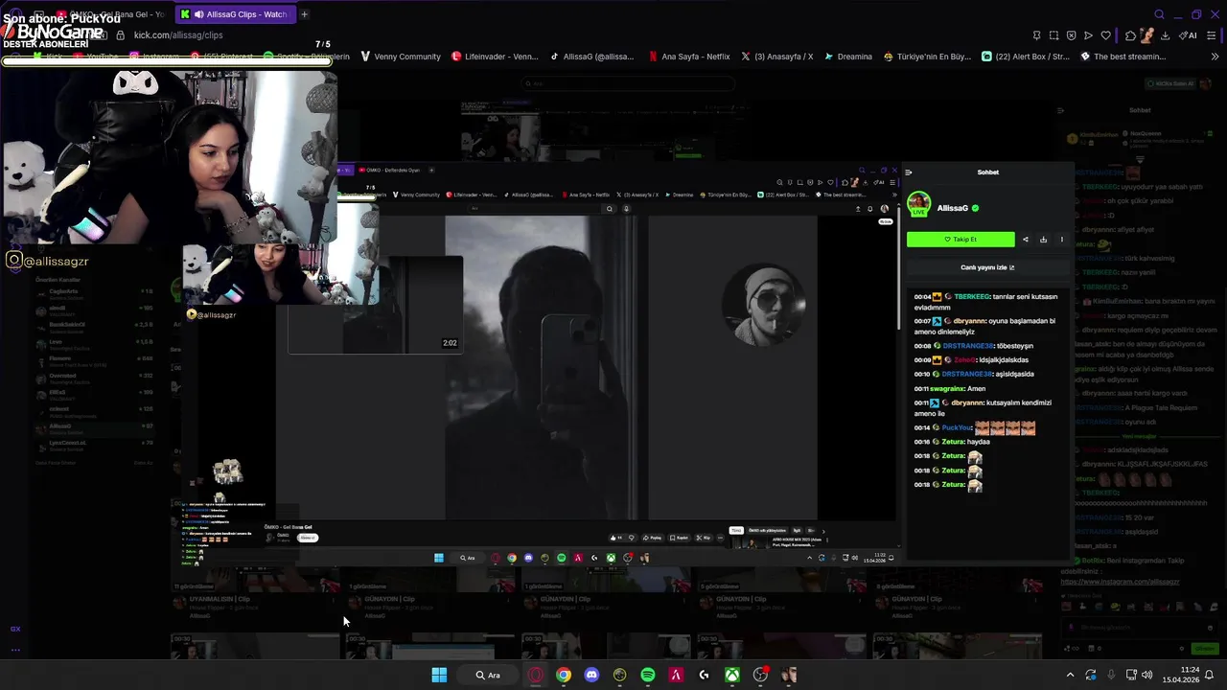Open the Anasayfa / X bookmark

point(777,57)
